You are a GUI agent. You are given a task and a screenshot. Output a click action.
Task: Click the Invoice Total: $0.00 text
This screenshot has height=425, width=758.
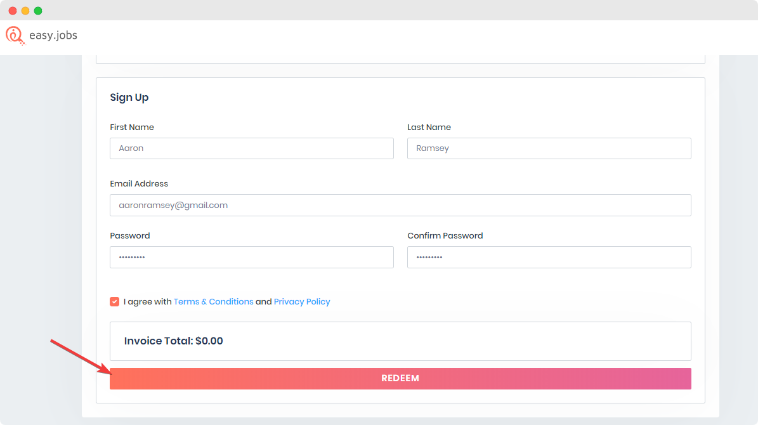174,341
